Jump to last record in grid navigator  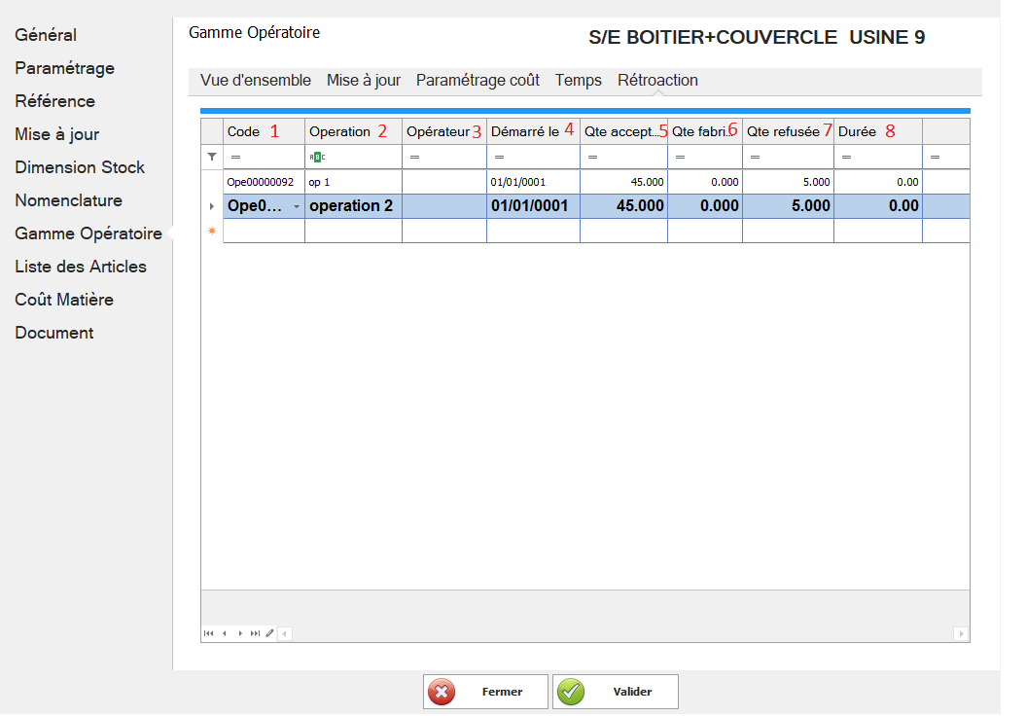tap(256, 633)
